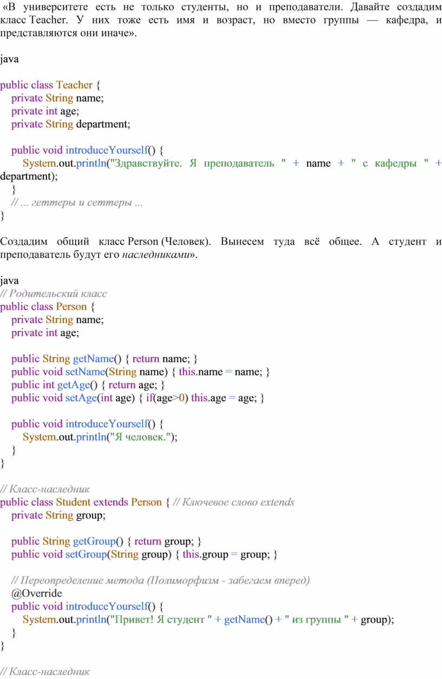The image size is (442, 679).
Task: Click the 'private String group;' field line
Action: [x=58, y=515]
